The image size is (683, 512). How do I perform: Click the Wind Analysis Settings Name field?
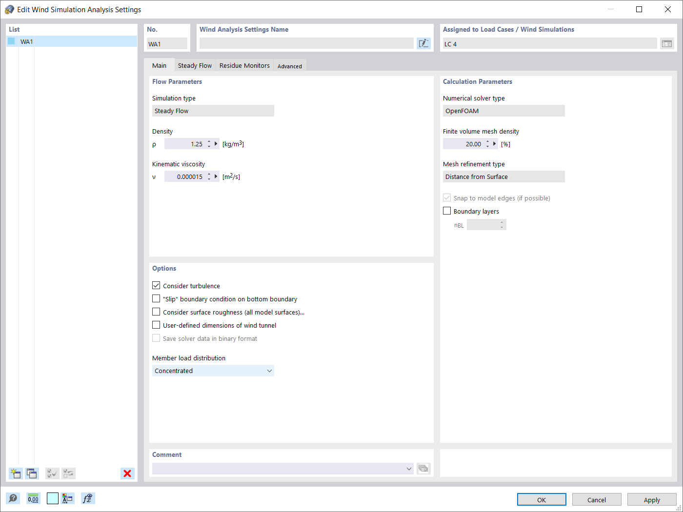click(x=306, y=43)
